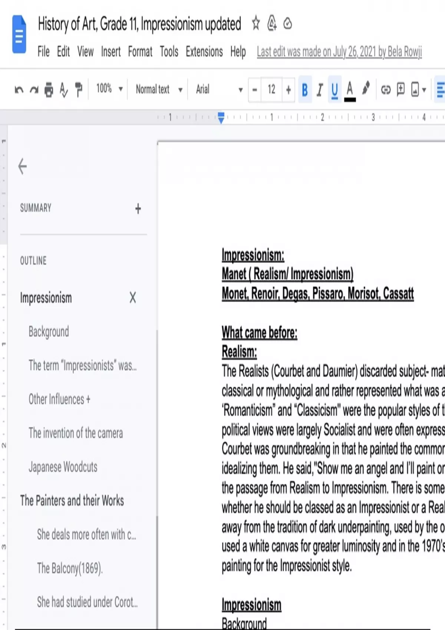Click the undo arrow icon
The height and width of the screenshot is (630, 445).
click(x=19, y=90)
